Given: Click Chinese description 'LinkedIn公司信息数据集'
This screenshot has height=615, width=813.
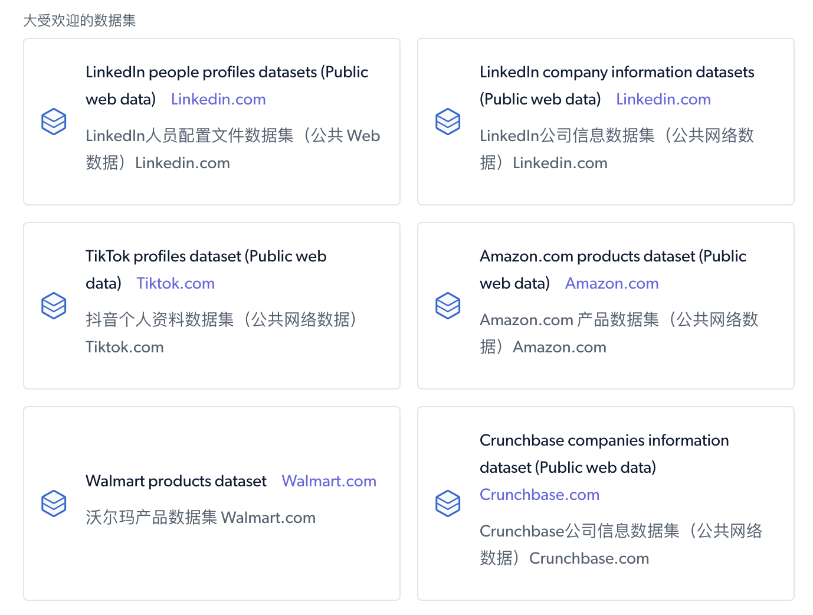Looking at the screenshot, I should (x=567, y=136).
